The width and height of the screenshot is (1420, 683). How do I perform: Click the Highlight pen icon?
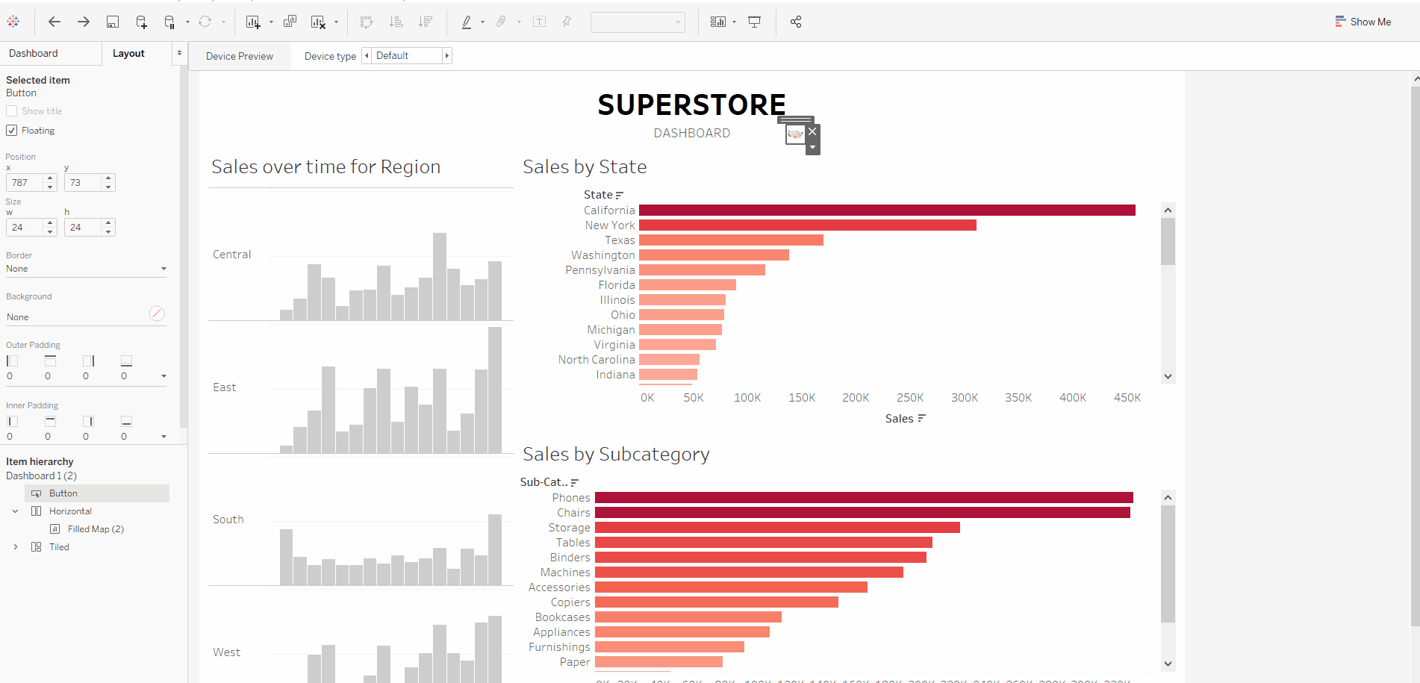coord(467,22)
